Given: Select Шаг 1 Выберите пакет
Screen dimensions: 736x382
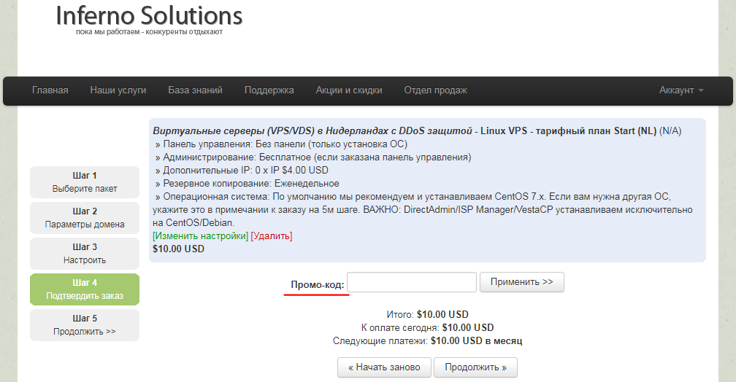Looking at the screenshot, I should pyautogui.click(x=85, y=182).
